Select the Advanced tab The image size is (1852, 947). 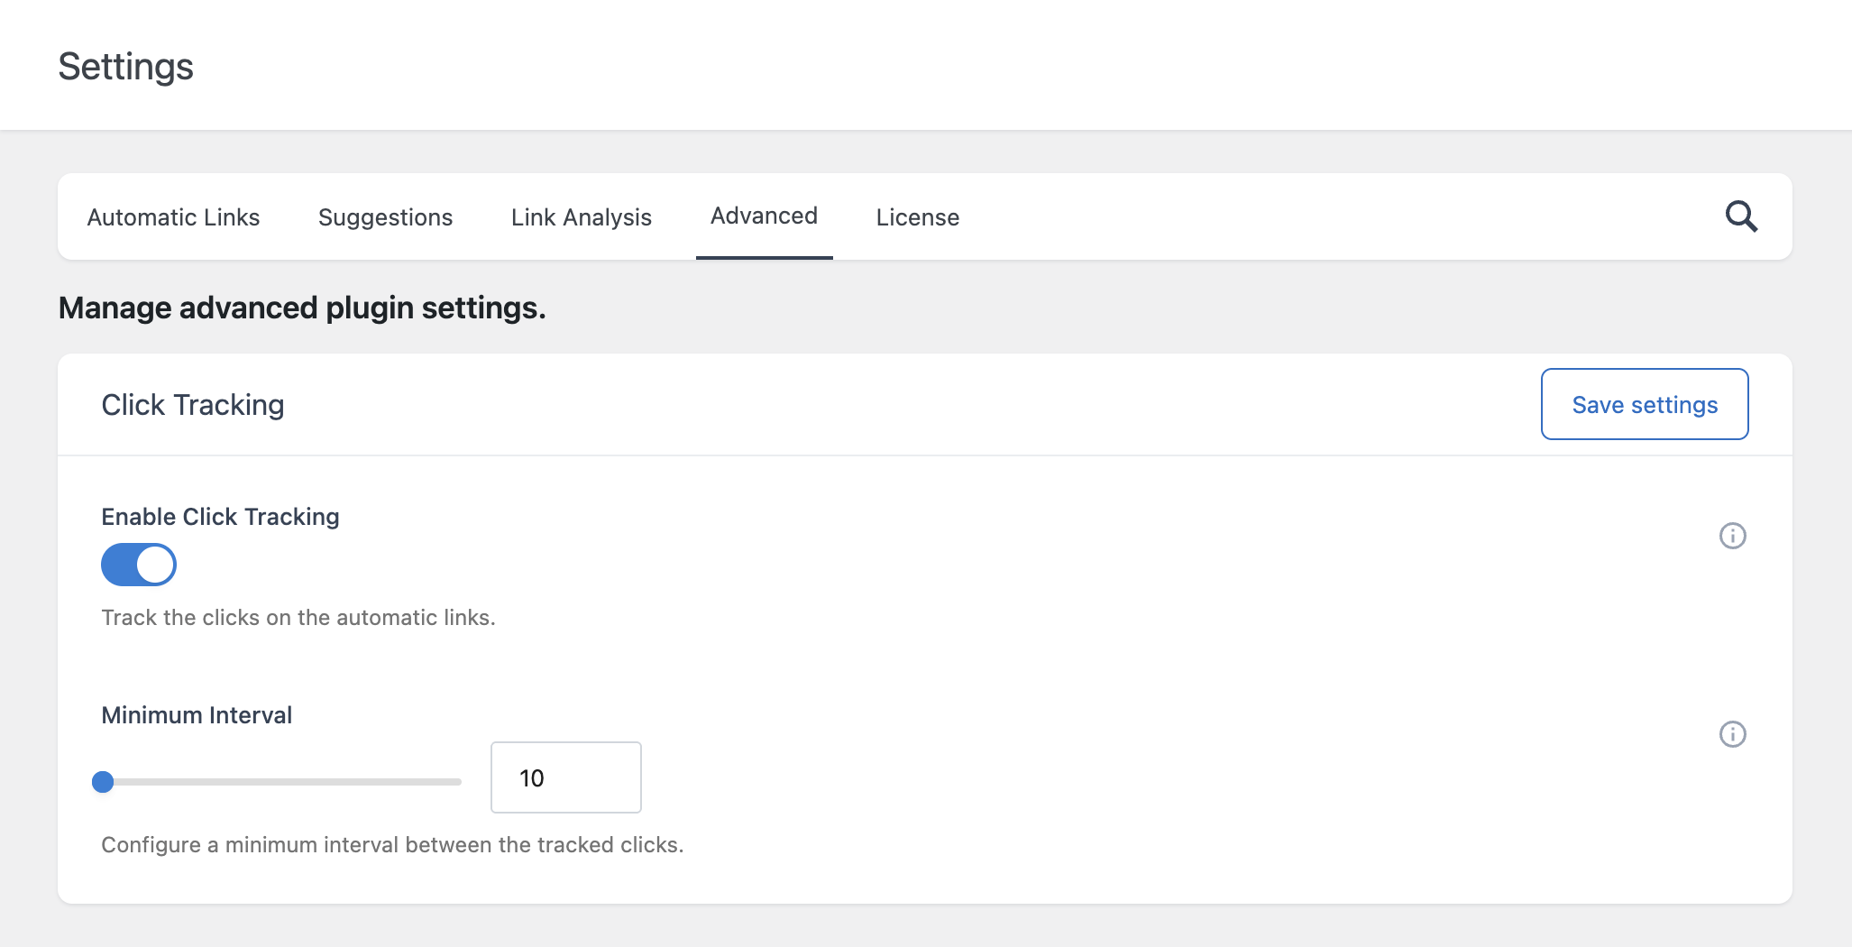(764, 216)
